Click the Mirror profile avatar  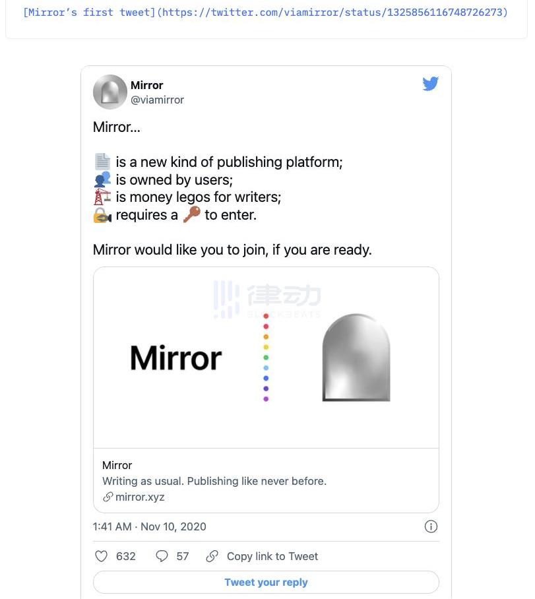coord(110,92)
